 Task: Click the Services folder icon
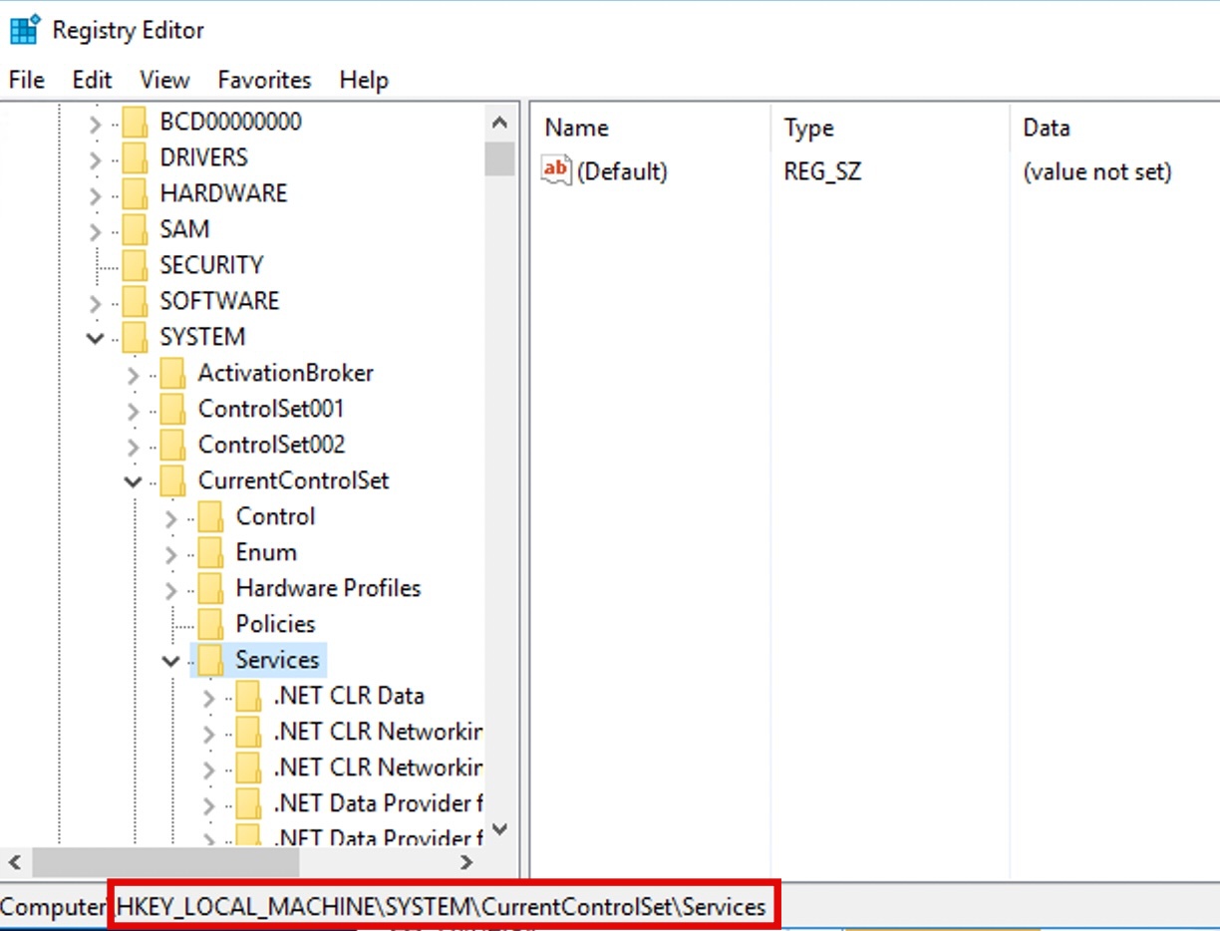[x=210, y=661]
